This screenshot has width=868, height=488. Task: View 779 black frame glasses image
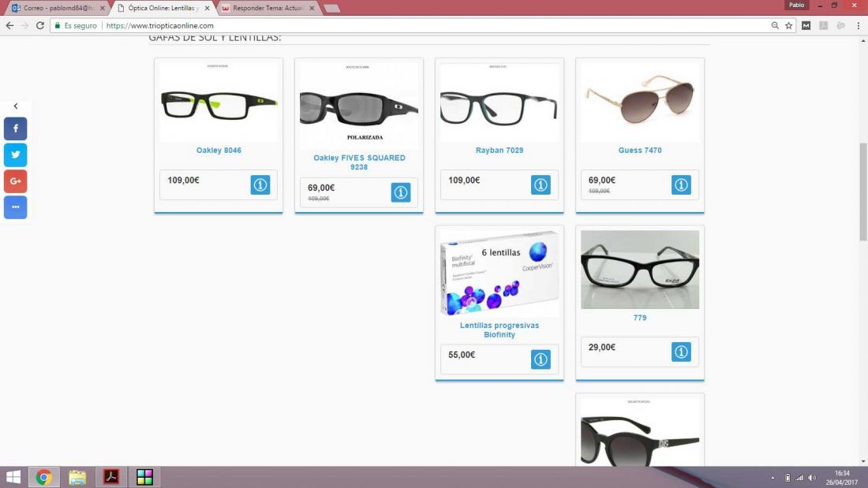pos(640,270)
